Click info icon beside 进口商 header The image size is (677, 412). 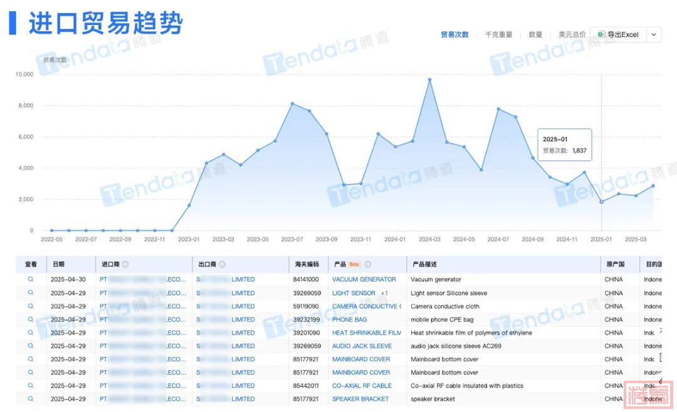(125, 264)
